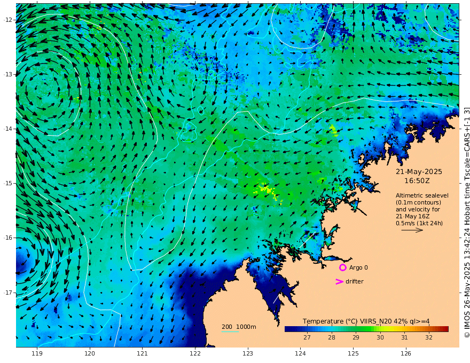Click longitude axis label 126
The width and height of the screenshot is (470, 363).
pos(406,354)
